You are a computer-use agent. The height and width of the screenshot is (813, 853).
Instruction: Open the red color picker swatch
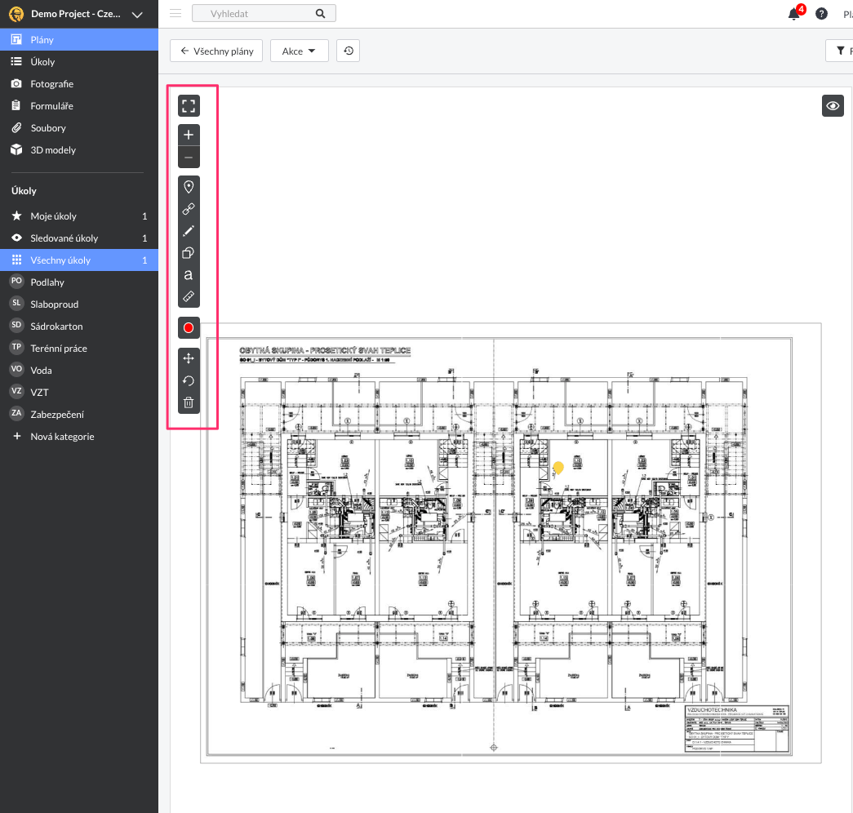click(x=189, y=328)
